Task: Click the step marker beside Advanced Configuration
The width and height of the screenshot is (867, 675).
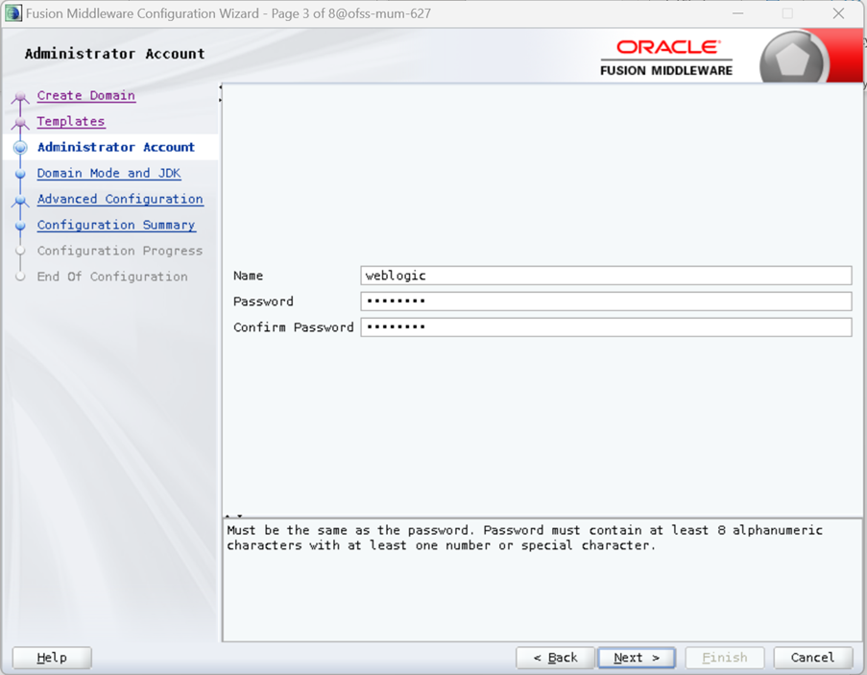Action: tap(20, 201)
